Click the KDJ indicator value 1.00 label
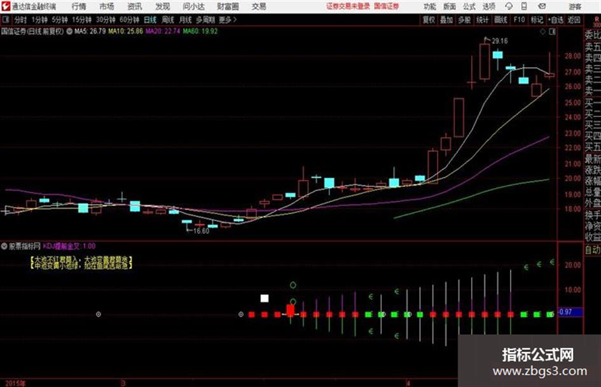Viewport: 601px width, 387px height. tap(69, 246)
